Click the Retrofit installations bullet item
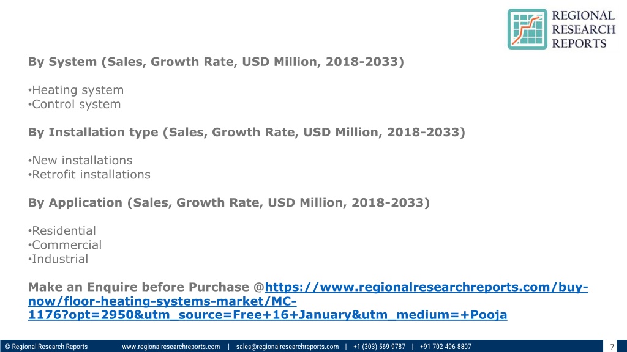 click(89, 174)
